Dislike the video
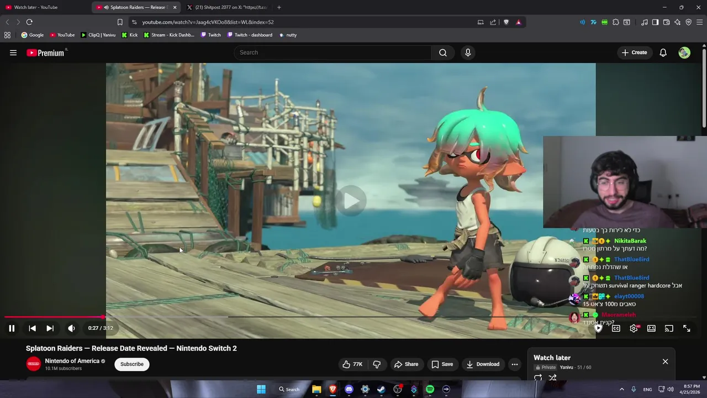This screenshot has width=707, height=398. click(377, 364)
